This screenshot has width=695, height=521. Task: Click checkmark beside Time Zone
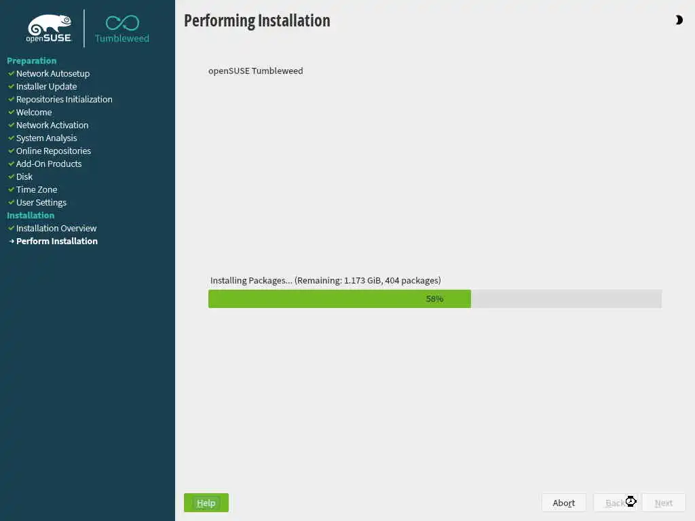pos(11,190)
